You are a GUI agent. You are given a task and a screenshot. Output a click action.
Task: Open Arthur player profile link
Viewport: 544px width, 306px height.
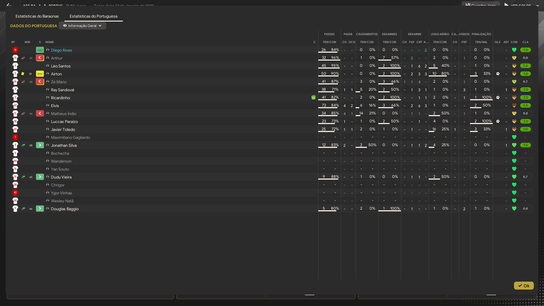(57, 58)
